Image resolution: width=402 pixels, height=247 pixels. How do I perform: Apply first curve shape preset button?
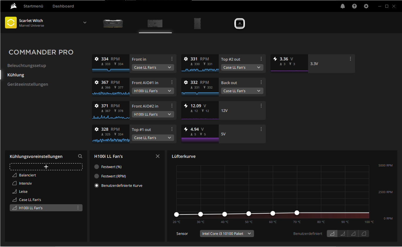(x=332, y=234)
